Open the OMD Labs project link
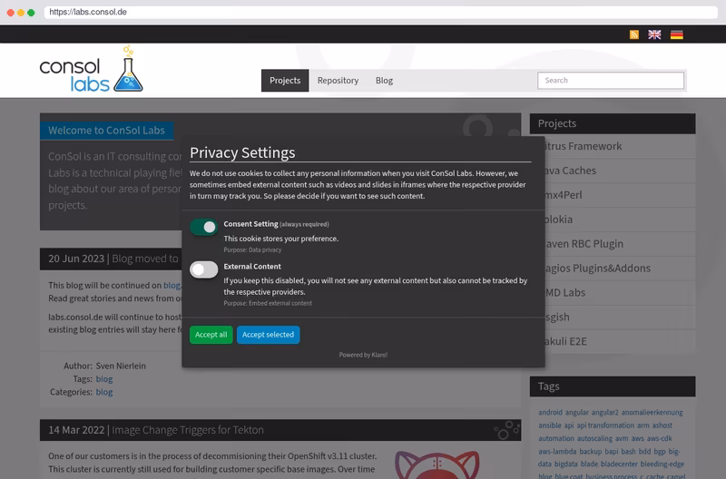The image size is (726, 479). 613,293
